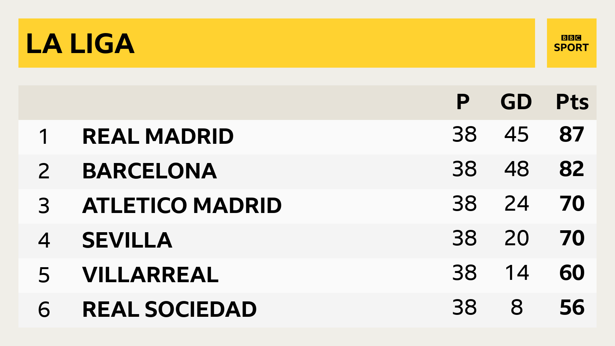Select the GD column header

[516, 102]
